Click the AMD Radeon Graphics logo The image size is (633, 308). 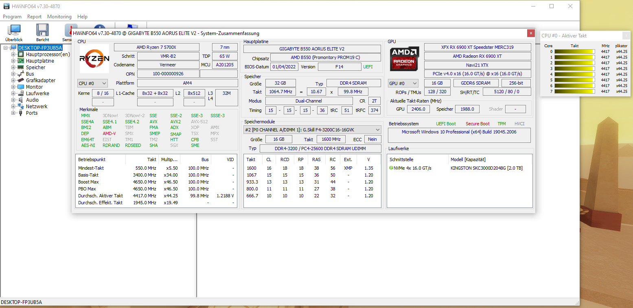[x=404, y=59]
